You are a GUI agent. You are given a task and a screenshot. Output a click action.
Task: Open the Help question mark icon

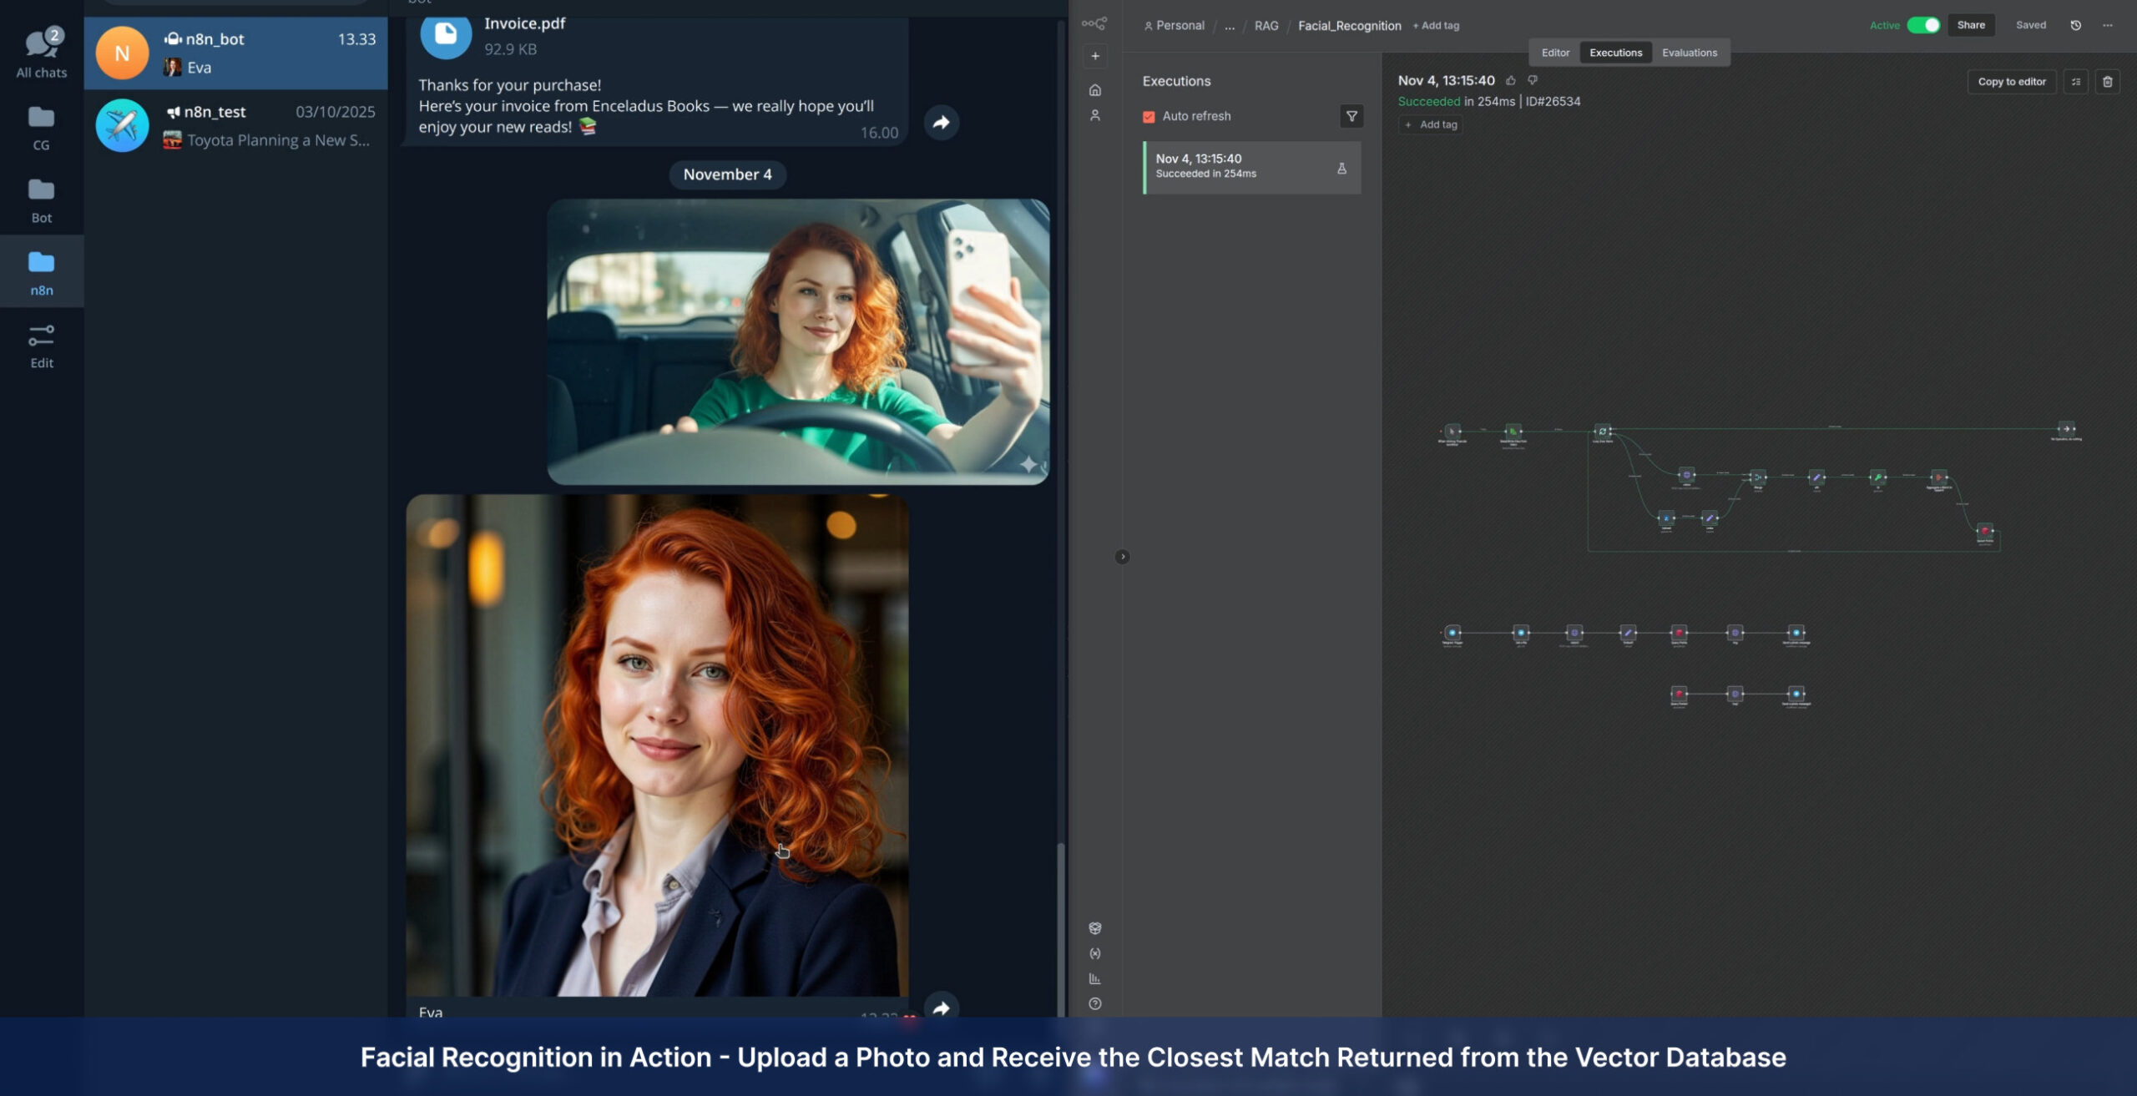(1095, 1003)
